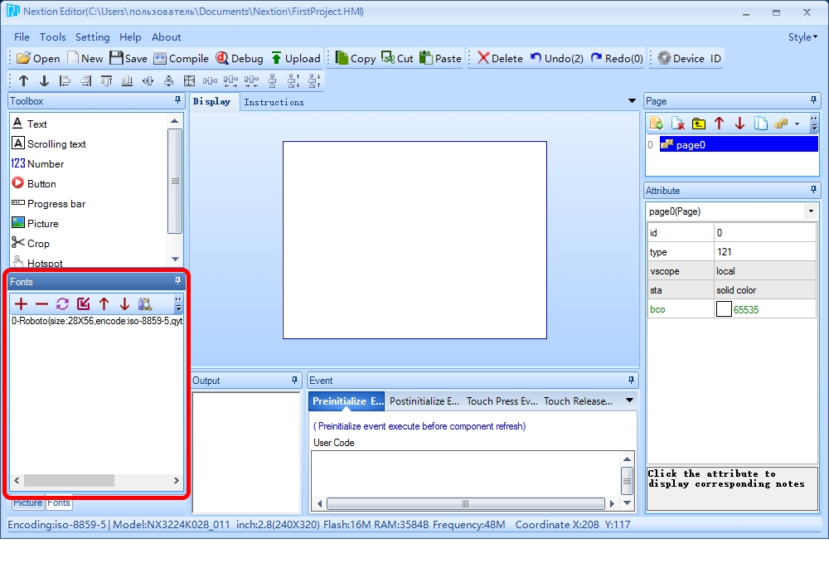The image size is (829, 568).
Task: Delete page icon in Page panel
Action: coord(678,124)
